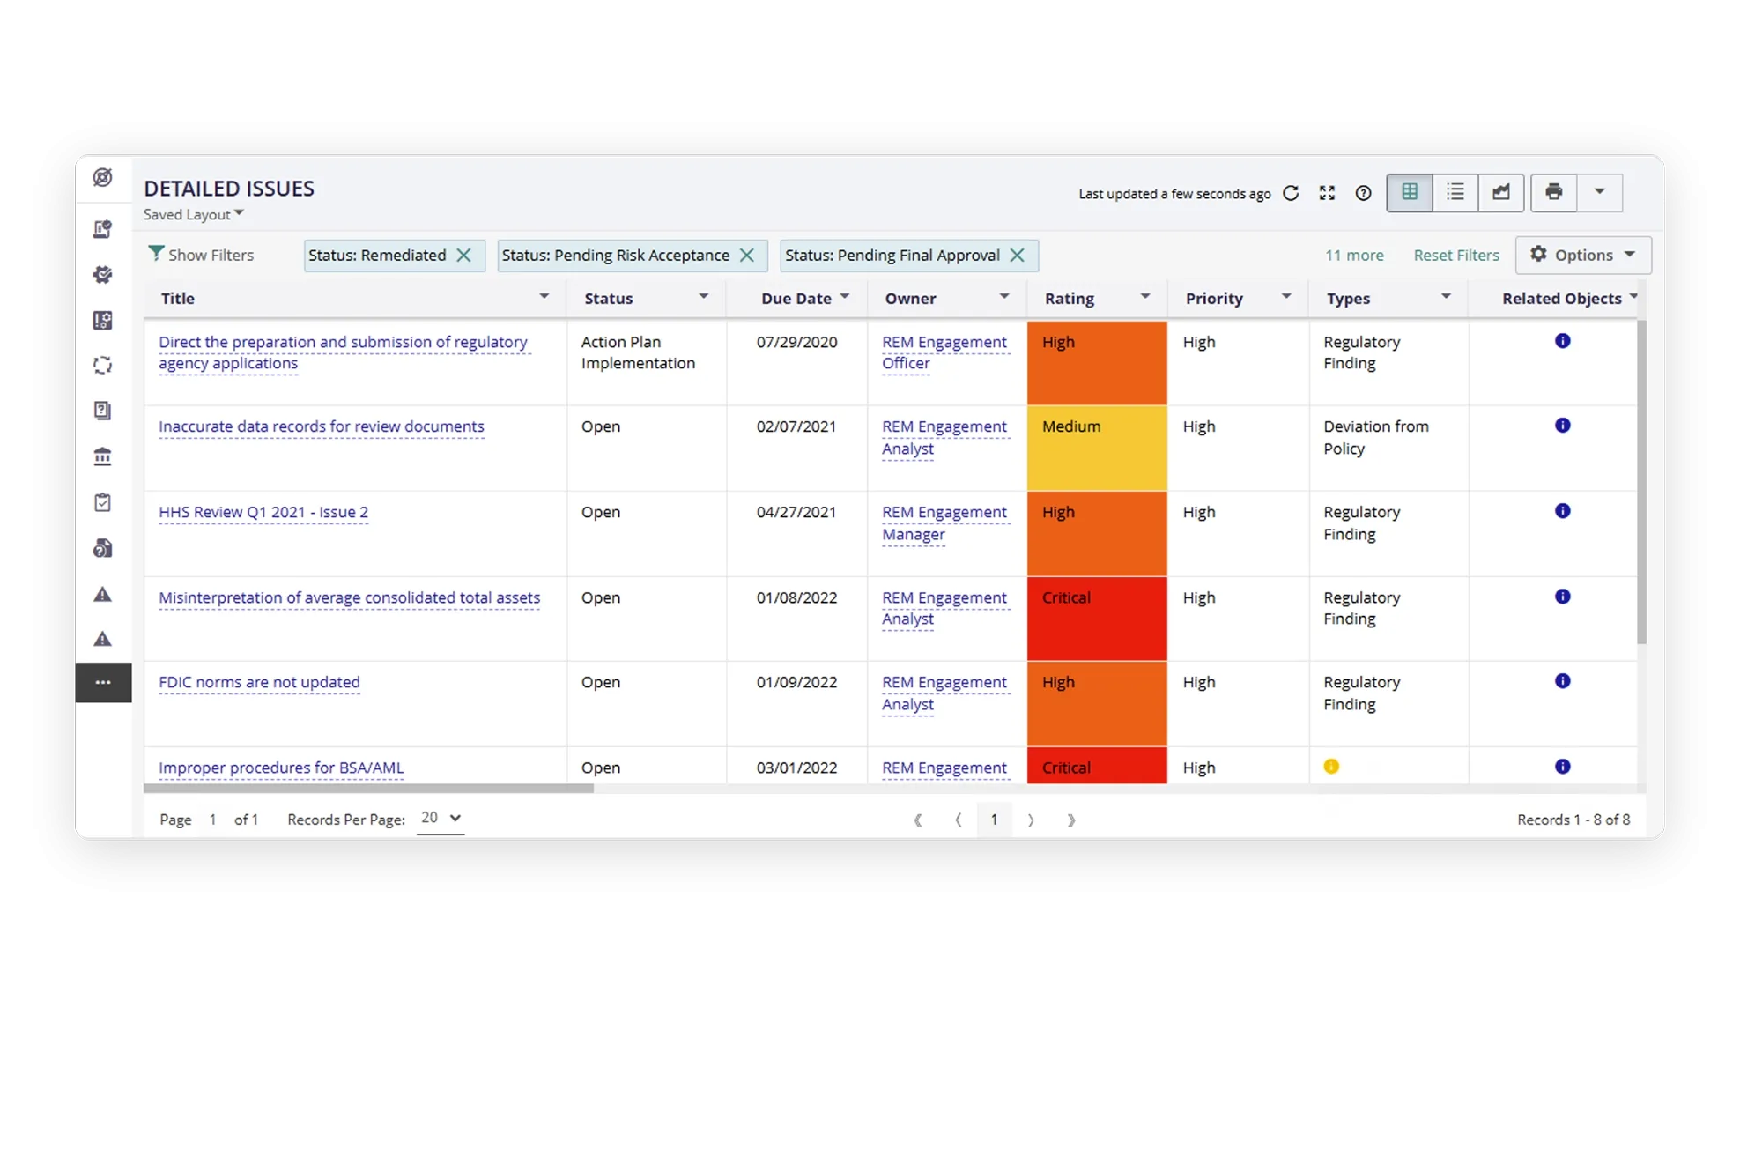Image resolution: width=1740 pixels, height=1157 pixels.
Task: Click the compass icon atop the sidebar
Action: 103,177
